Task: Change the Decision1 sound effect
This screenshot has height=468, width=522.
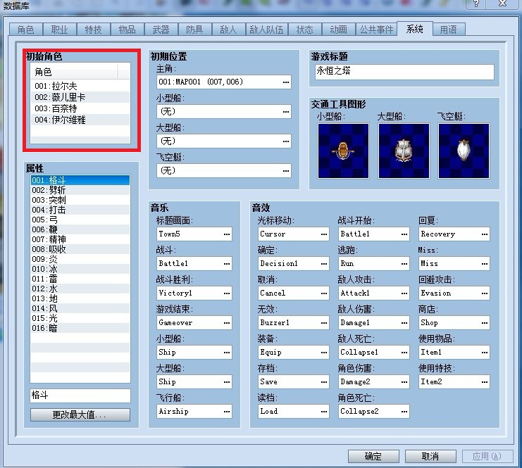Action: click(x=293, y=263)
